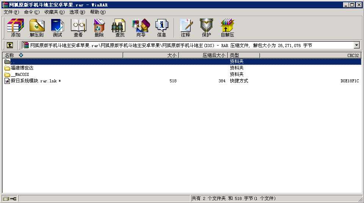Click the 快捷方式 type cell

239,81
